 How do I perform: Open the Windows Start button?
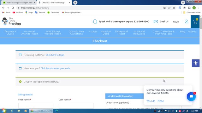[3, 111]
